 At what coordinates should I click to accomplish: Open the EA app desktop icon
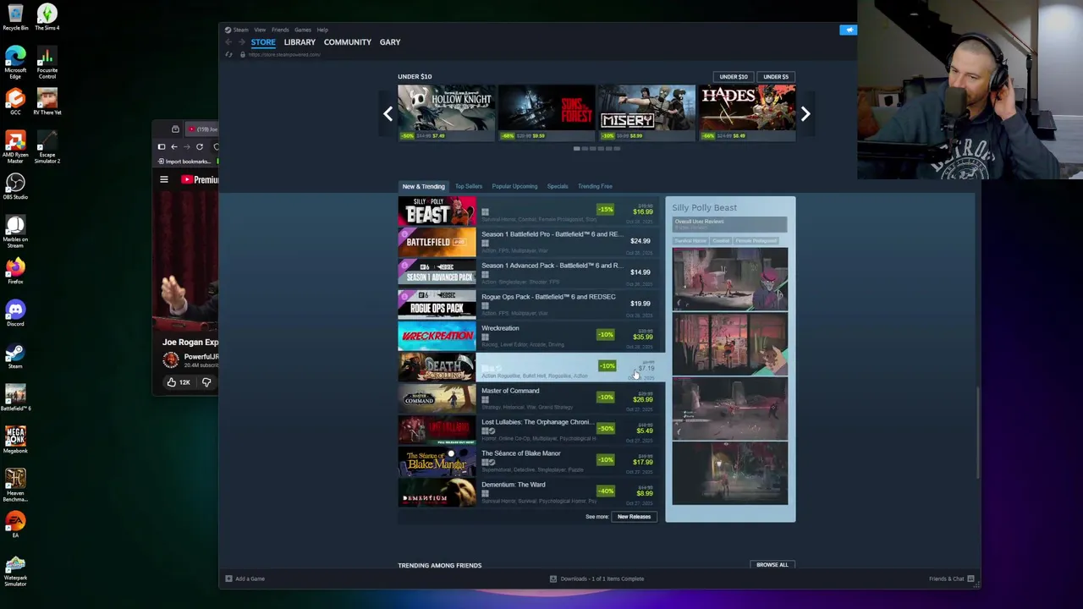point(15,524)
